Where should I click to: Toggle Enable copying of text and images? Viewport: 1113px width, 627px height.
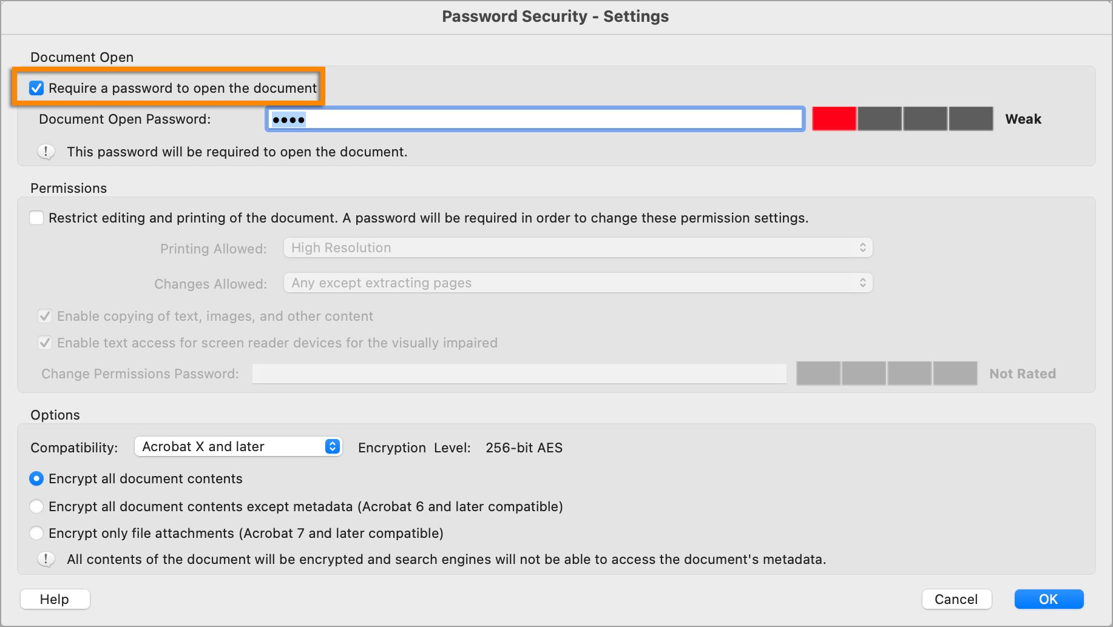point(44,315)
